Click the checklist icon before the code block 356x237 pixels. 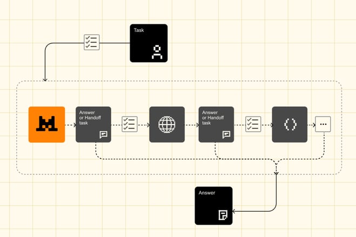tap(253, 124)
